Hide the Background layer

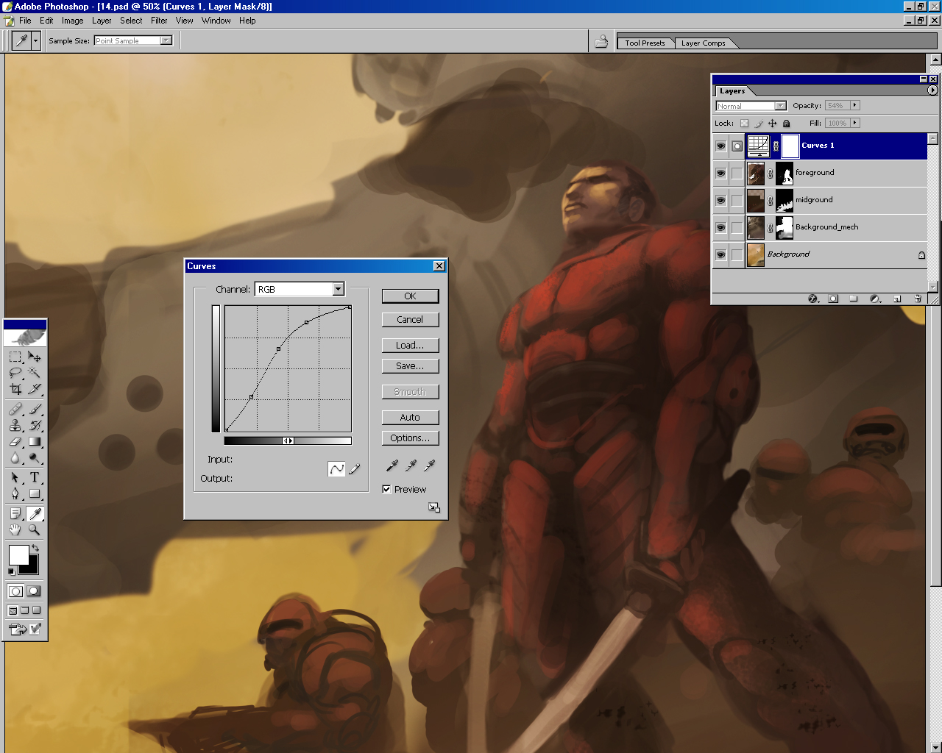pyautogui.click(x=720, y=254)
